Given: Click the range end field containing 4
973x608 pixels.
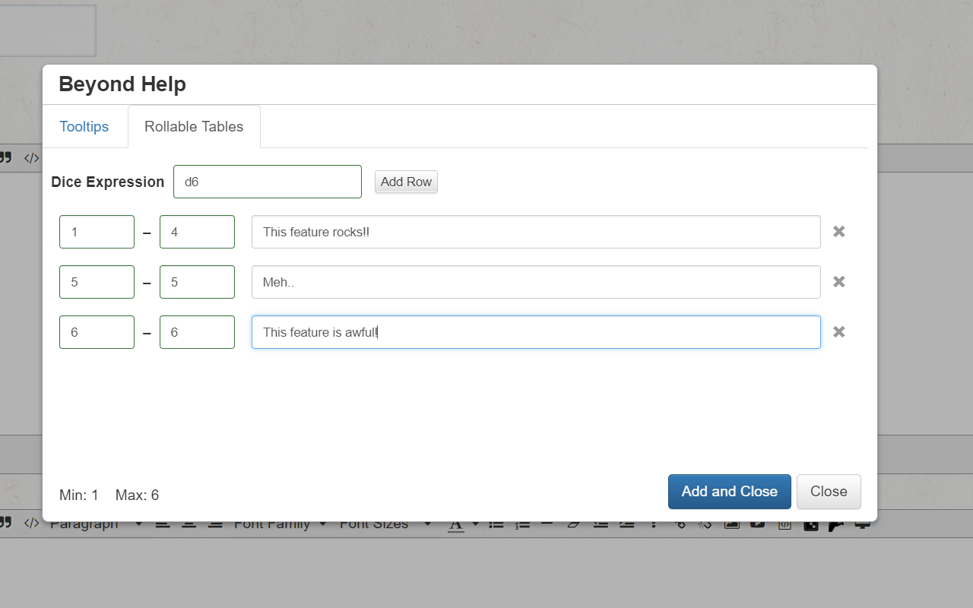Looking at the screenshot, I should [197, 232].
